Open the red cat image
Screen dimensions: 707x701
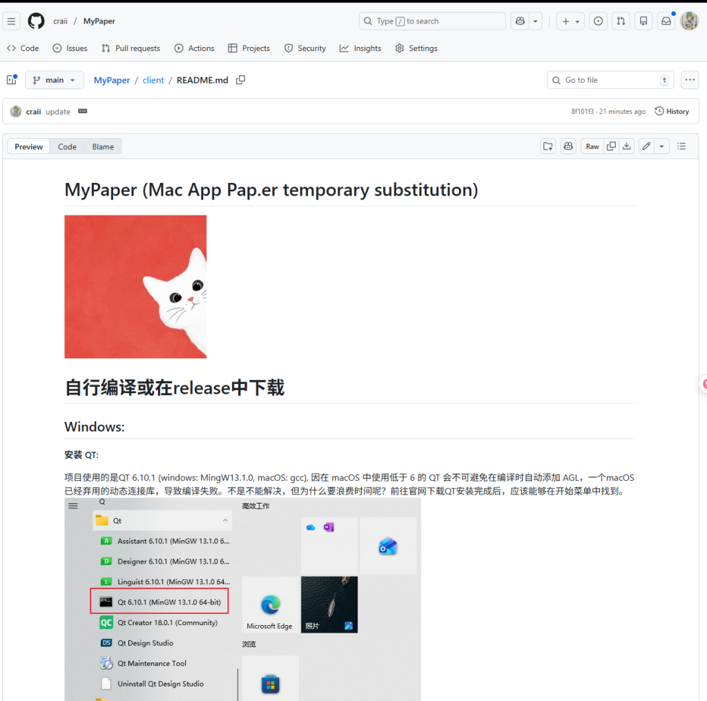tap(135, 287)
